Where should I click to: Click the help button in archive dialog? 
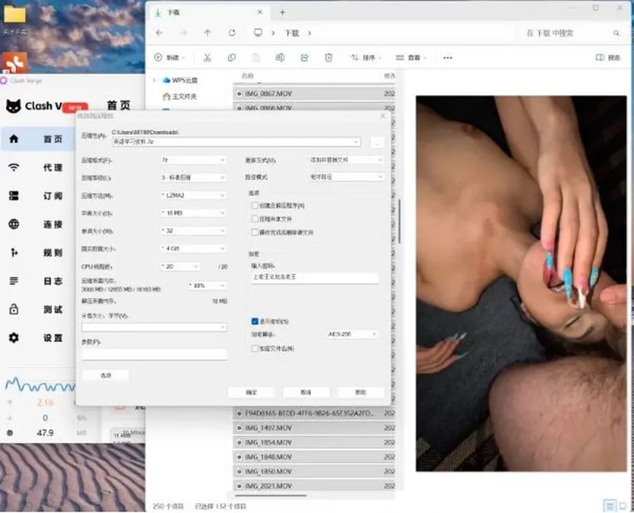coord(361,392)
